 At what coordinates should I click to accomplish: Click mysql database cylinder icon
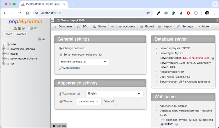coord(8,54)
